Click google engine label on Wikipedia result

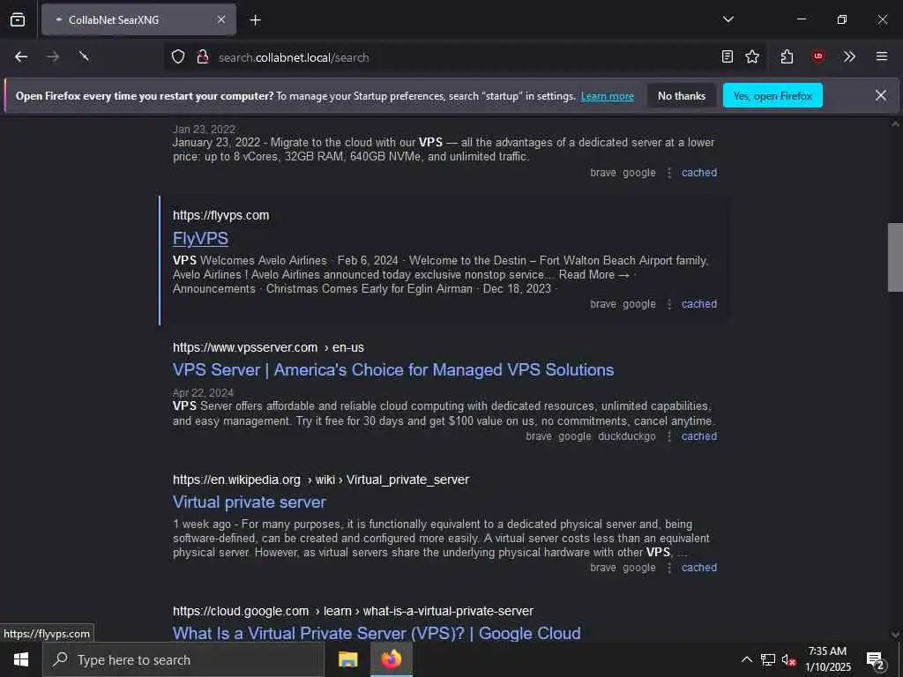tap(639, 568)
